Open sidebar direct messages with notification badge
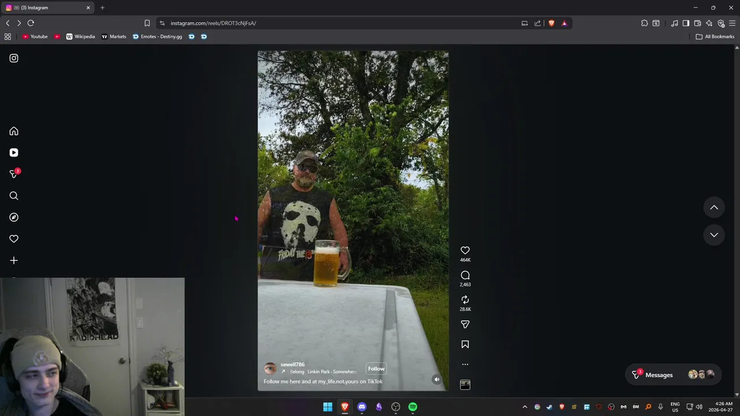This screenshot has height=416, width=740. point(14,173)
